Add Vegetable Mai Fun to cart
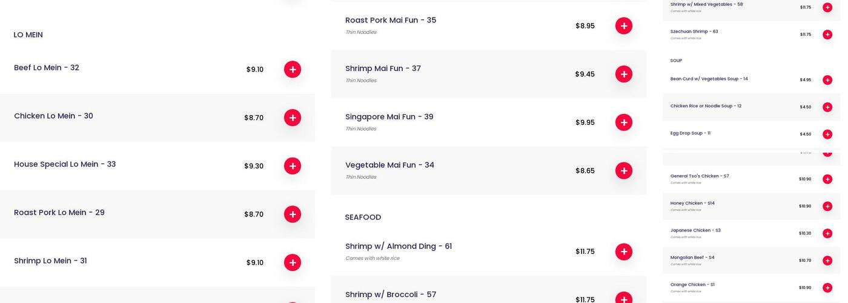 (x=624, y=170)
